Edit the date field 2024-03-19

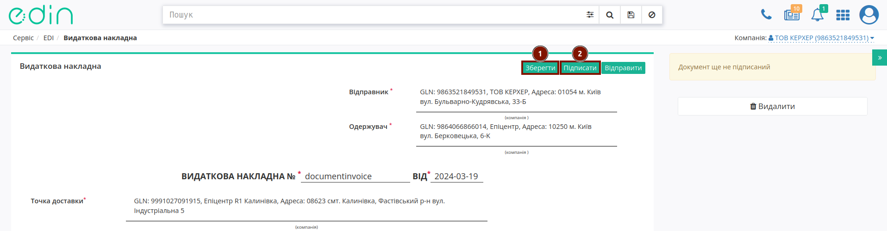click(x=456, y=176)
